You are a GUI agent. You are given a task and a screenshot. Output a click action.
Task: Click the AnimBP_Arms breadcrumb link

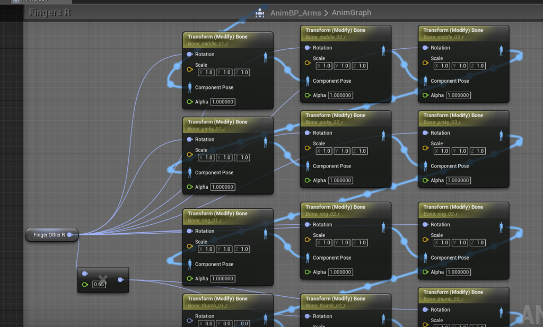coord(295,13)
